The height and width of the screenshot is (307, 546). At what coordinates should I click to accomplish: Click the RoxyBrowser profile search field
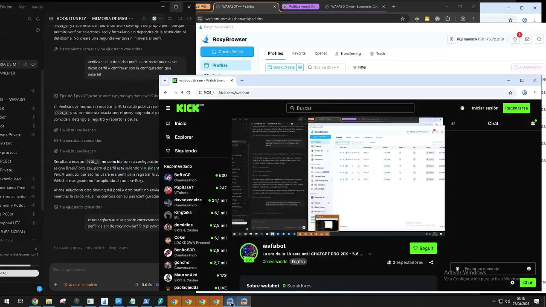click(326, 67)
